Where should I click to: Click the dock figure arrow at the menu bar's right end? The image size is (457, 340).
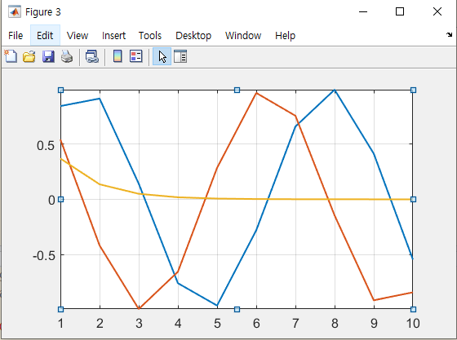pyautogui.click(x=449, y=35)
